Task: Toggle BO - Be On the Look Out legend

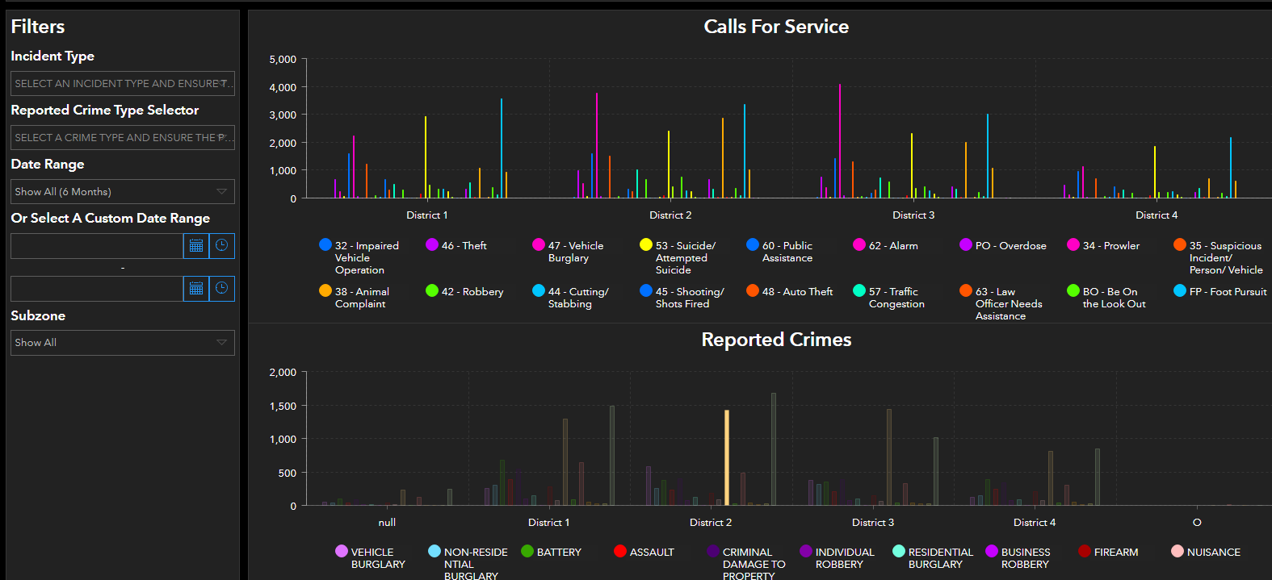Action: click(1106, 298)
